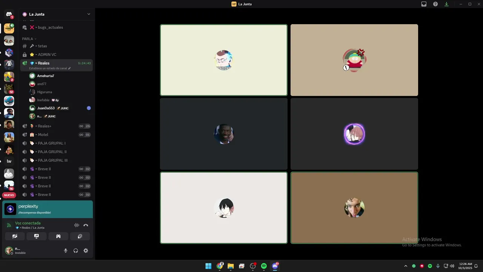
Task: Mute the microphone in user panel
Action: click(66, 250)
